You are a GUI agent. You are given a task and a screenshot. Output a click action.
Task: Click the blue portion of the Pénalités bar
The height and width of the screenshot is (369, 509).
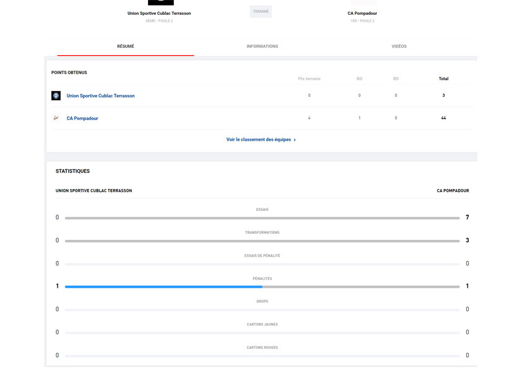pyautogui.click(x=163, y=287)
